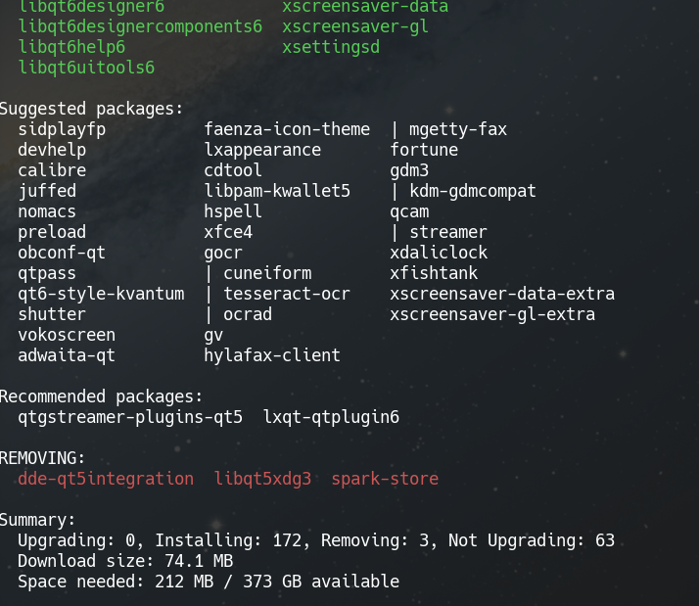The width and height of the screenshot is (699, 606).
Task: Click the Space needed 212 MB line
Action: click(209, 582)
